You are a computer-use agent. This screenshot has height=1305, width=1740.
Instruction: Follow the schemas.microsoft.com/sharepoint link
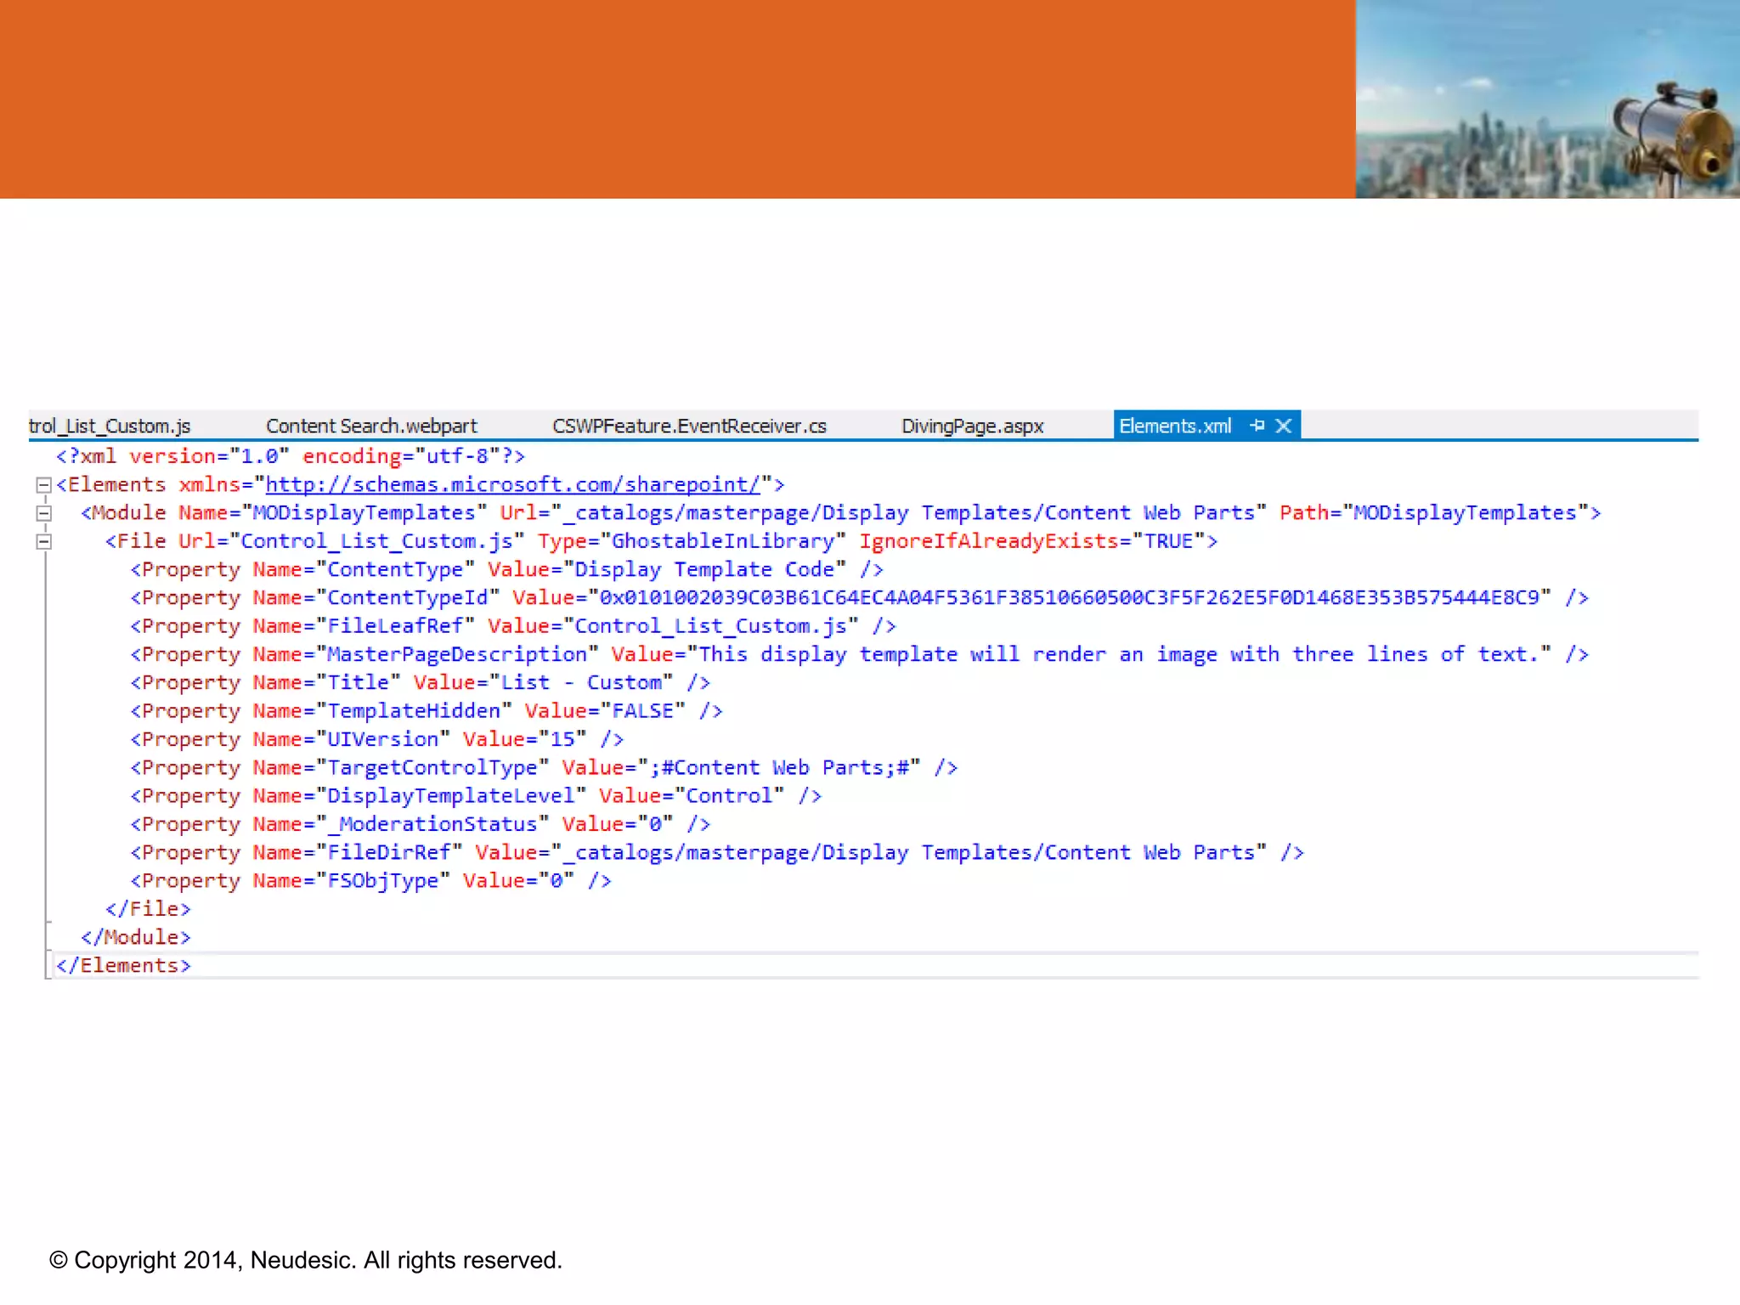point(512,484)
